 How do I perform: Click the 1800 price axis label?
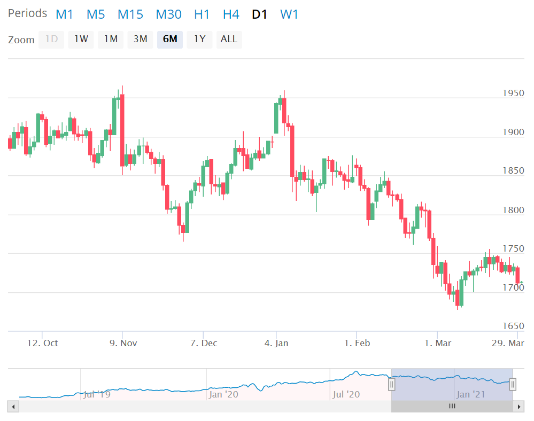coord(513,210)
